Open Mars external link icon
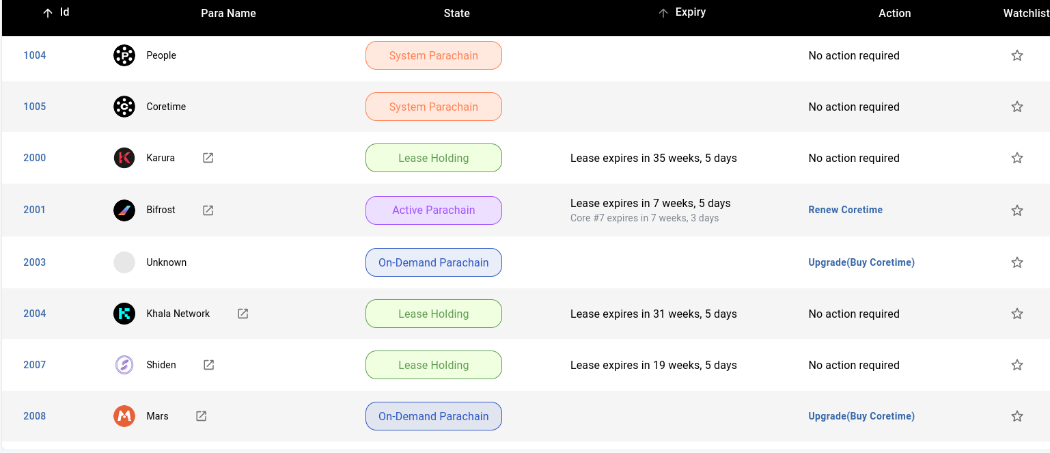 pos(202,416)
